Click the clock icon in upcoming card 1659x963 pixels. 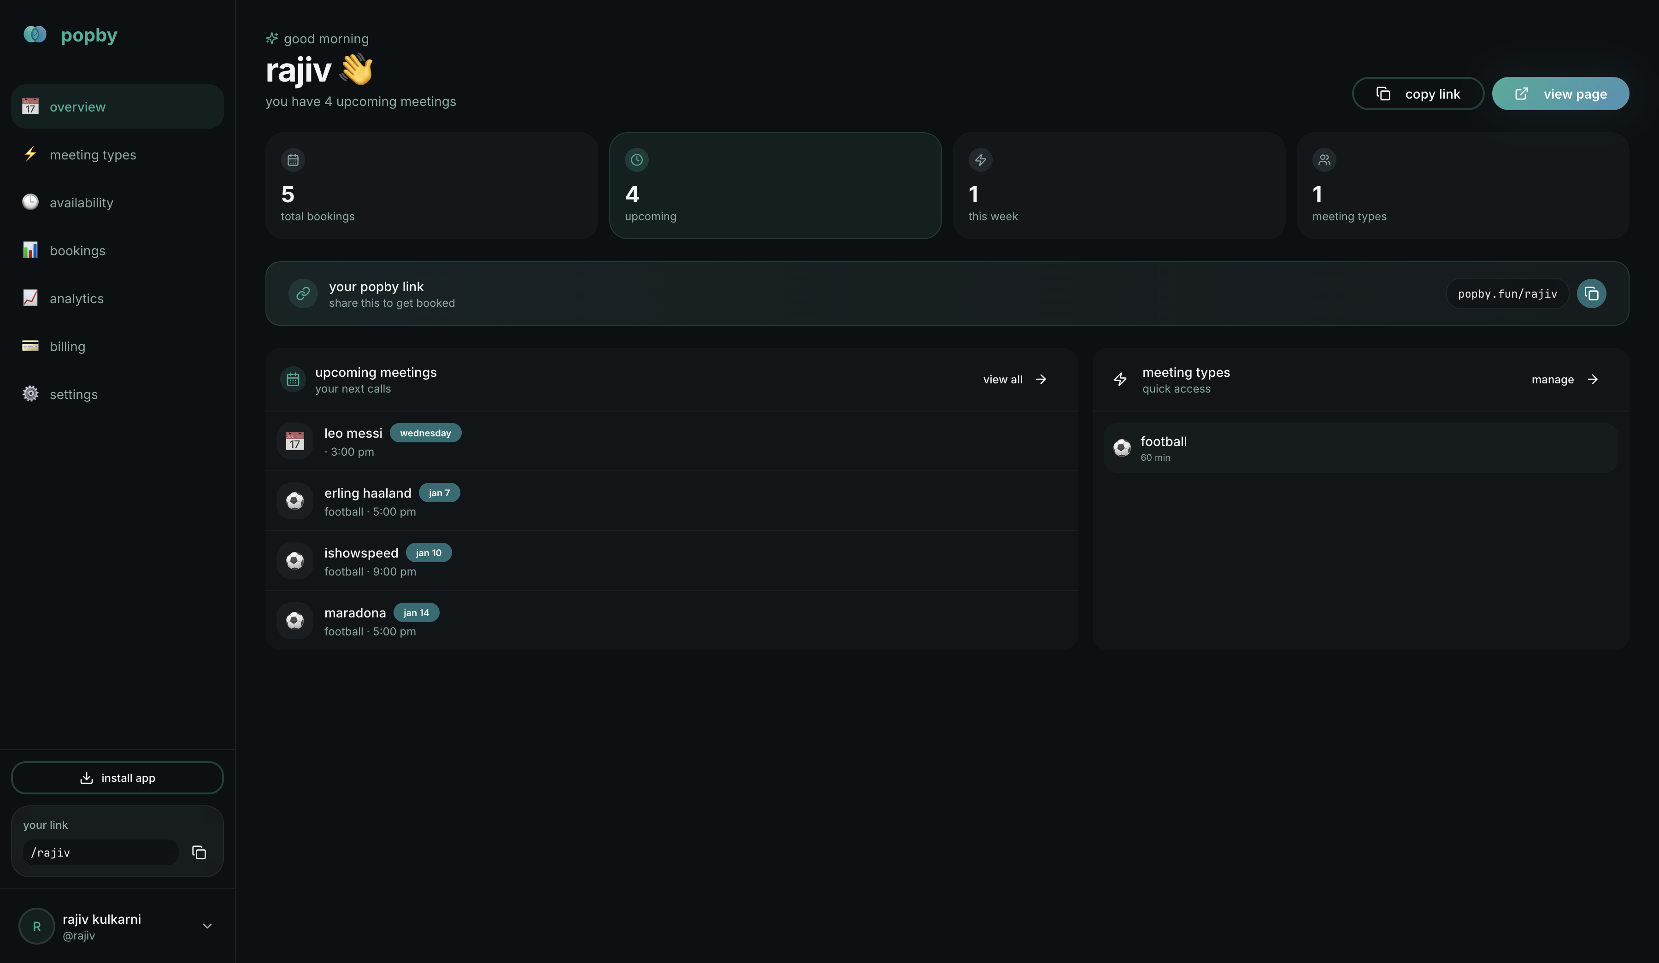click(636, 160)
